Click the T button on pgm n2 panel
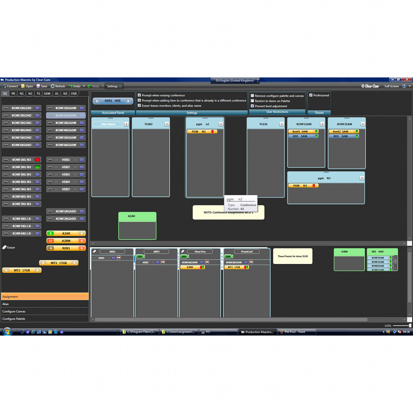This screenshot has width=413, height=413. tap(221, 124)
